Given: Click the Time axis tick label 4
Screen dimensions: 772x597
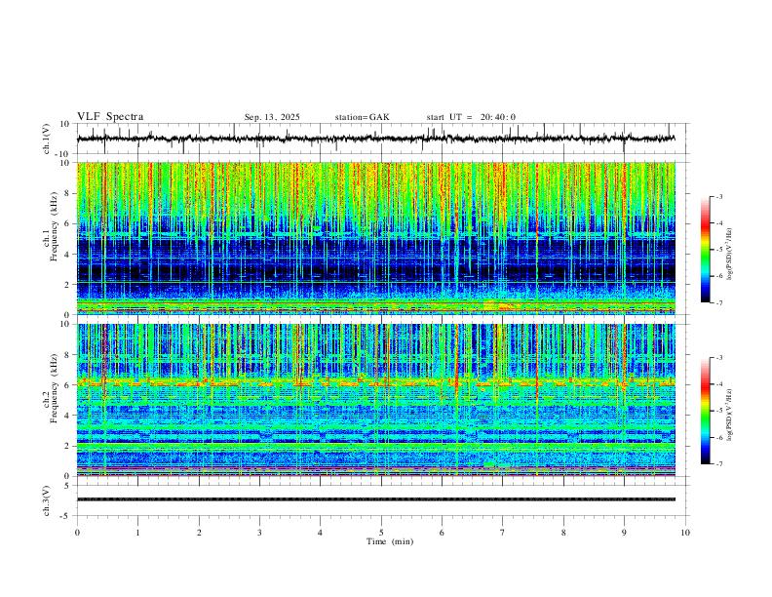Looking at the screenshot, I should point(320,533).
